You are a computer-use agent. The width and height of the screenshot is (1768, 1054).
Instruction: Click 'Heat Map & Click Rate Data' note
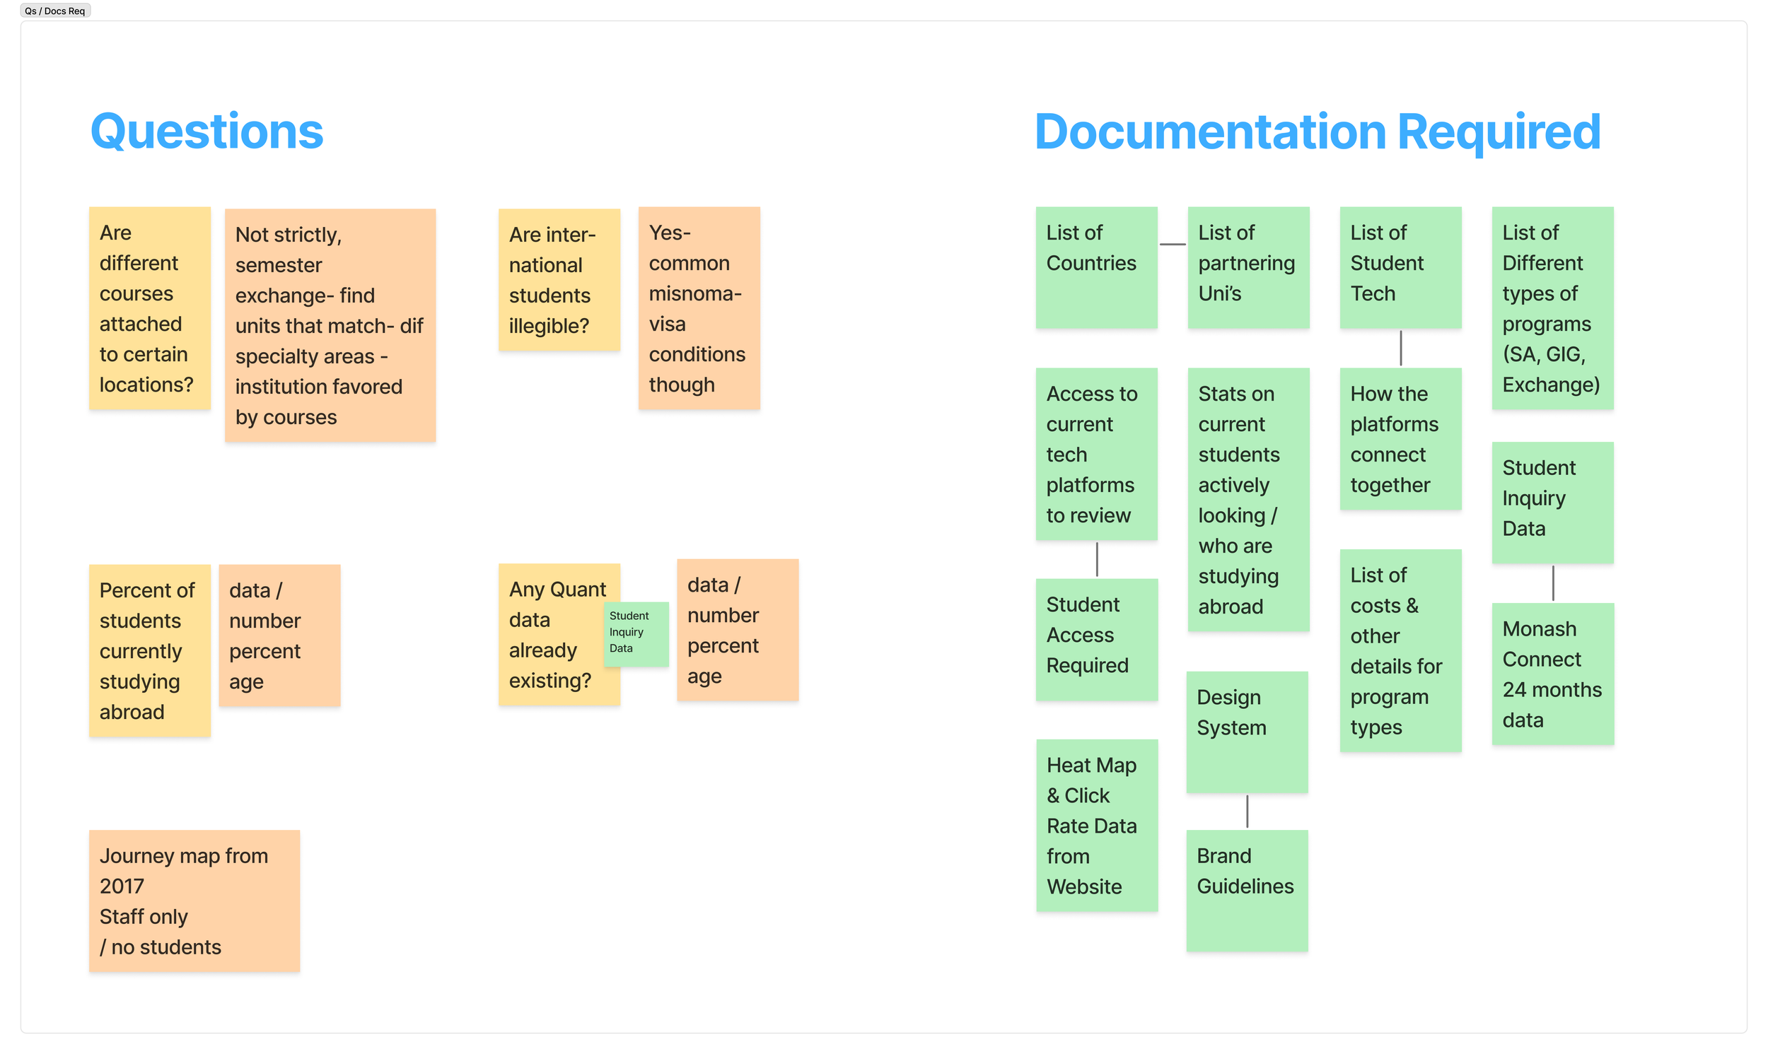pos(1096,825)
